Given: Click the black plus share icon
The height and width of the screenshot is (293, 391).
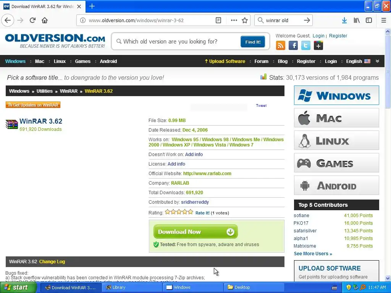Looking at the screenshot, I should tap(318, 46).
